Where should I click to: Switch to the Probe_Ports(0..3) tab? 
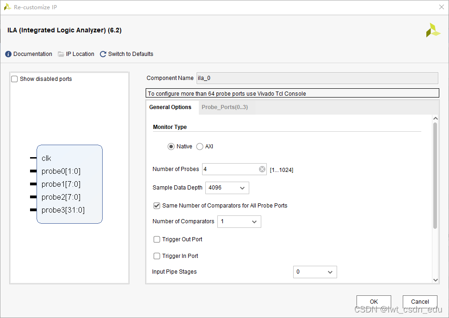(225, 107)
